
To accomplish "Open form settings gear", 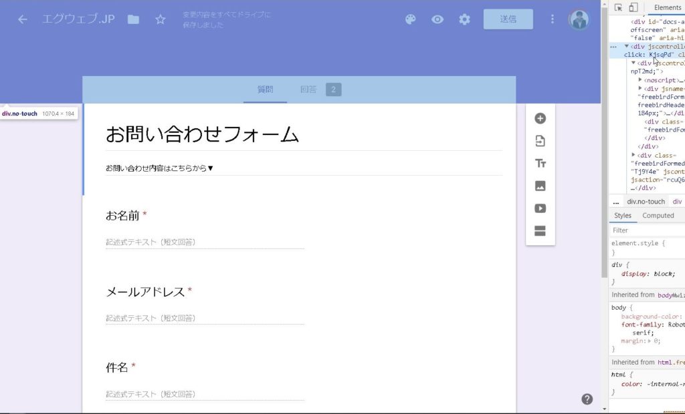I will point(464,19).
